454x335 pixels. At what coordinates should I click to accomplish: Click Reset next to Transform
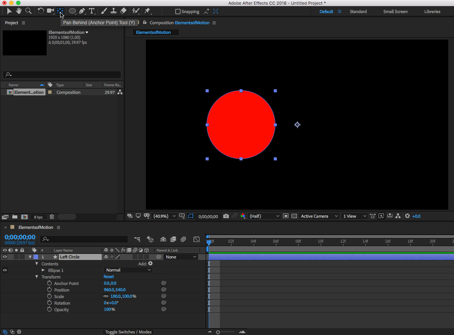click(x=109, y=277)
